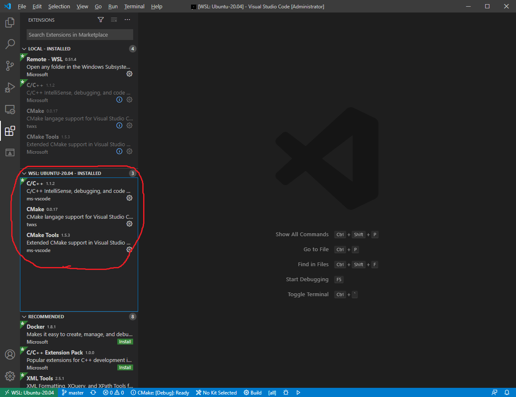Open the Search view in activity bar
The image size is (516, 397).
[10, 44]
